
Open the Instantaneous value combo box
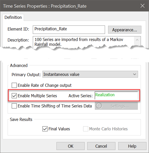90,74
